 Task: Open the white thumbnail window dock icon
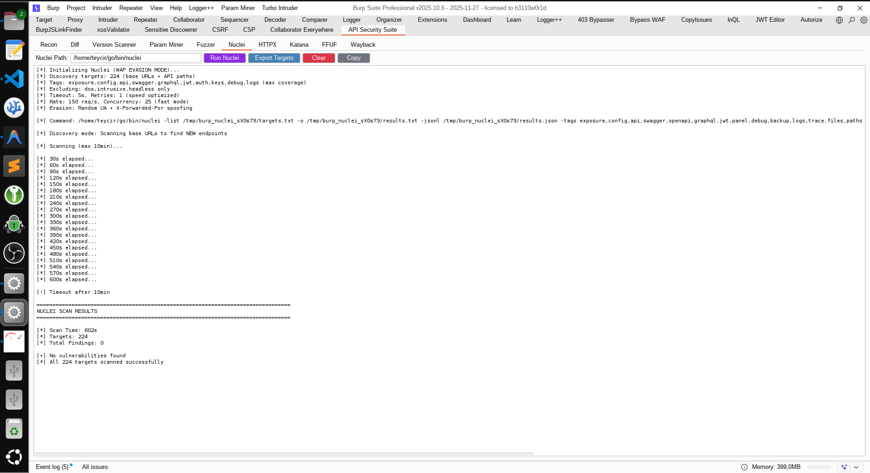click(14, 341)
